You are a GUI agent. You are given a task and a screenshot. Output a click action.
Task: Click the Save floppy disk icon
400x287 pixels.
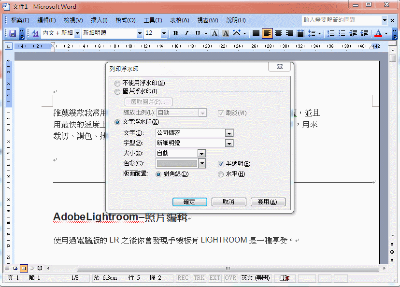pos(13,33)
